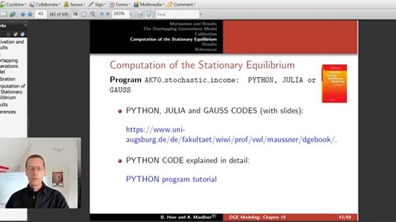The height and width of the screenshot is (222, 396).
Task: Open the zoom percentage dropdown arrow
Action: 131,14
